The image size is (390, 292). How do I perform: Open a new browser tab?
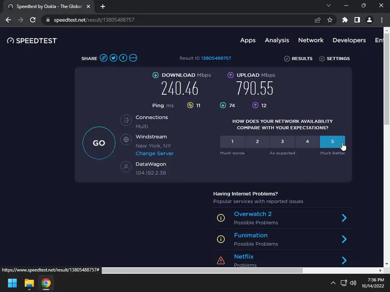tap(103, 6)
